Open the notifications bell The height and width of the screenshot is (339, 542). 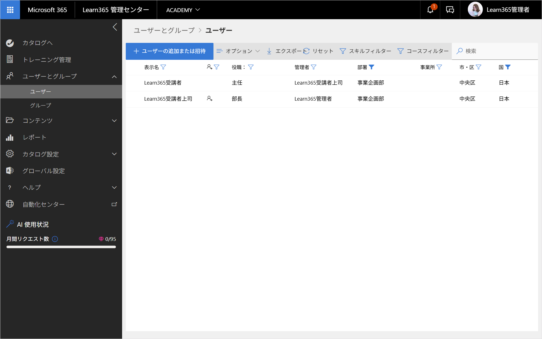point(430,10)
